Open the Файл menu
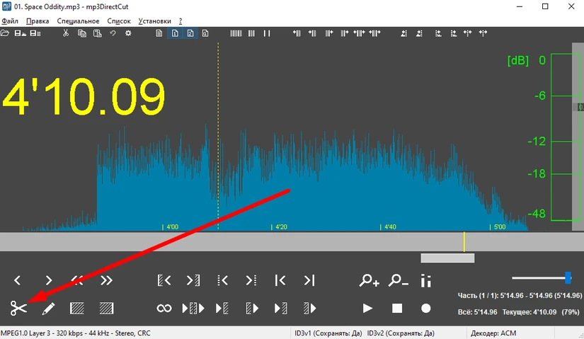The width and height of the screenshot is (584, 339). 11,21
